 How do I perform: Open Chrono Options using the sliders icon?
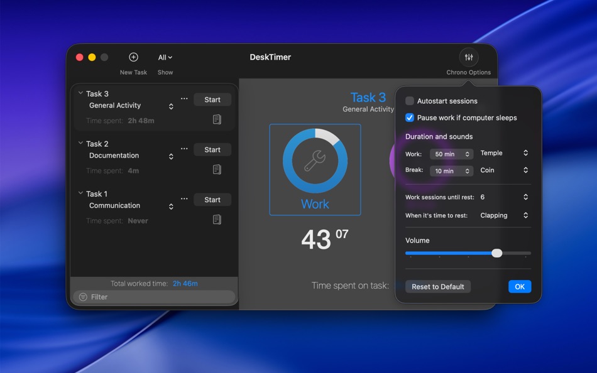pos(468,57)
